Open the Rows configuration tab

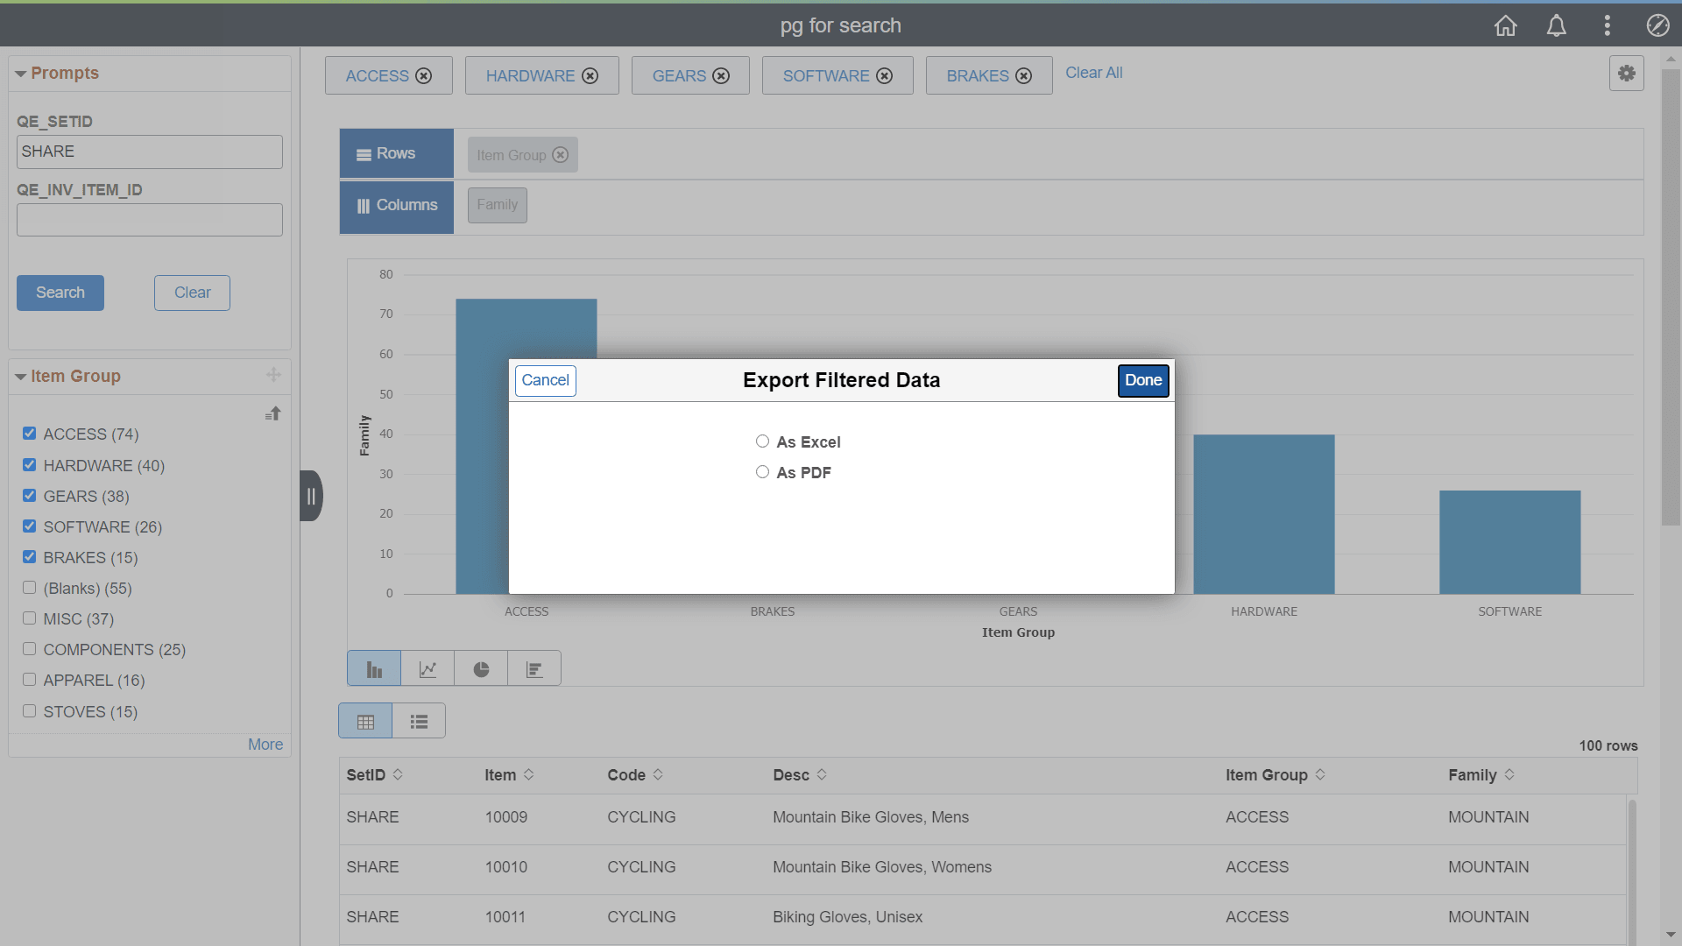[x=396, y=152]
